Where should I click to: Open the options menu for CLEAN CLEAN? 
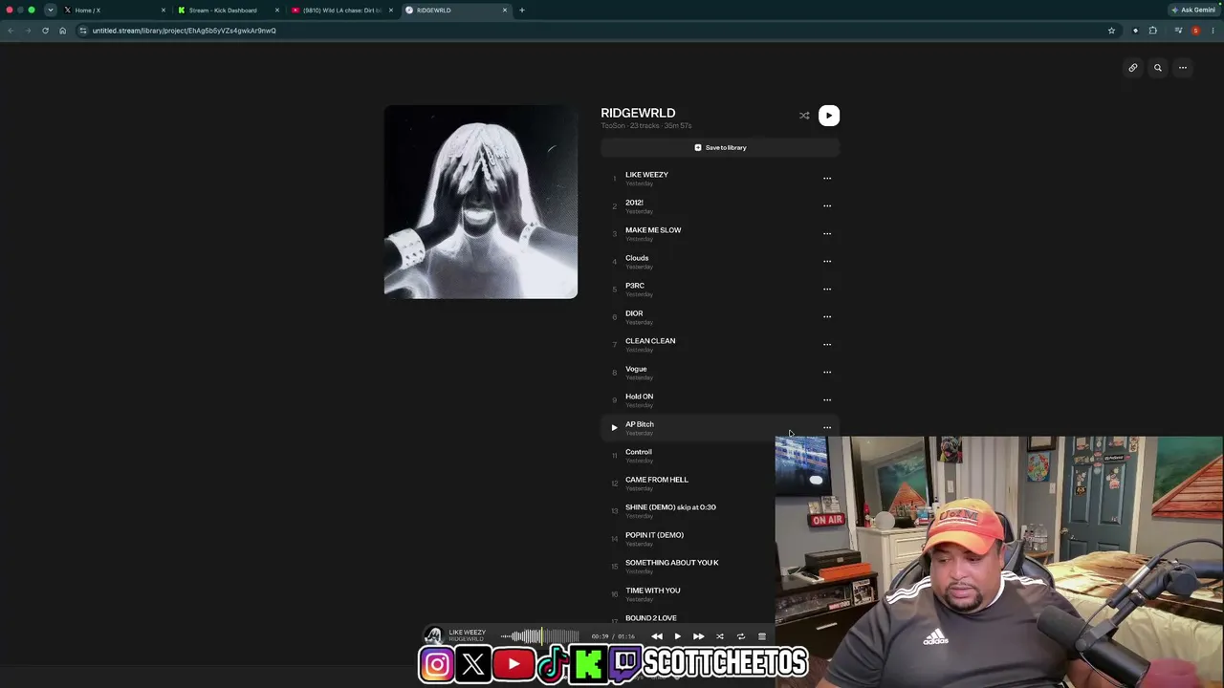[x=827, y=344]
